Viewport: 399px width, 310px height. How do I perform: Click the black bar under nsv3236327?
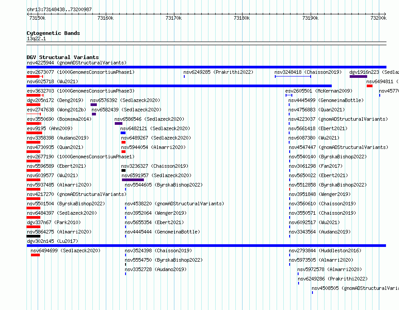pos(124,170)
